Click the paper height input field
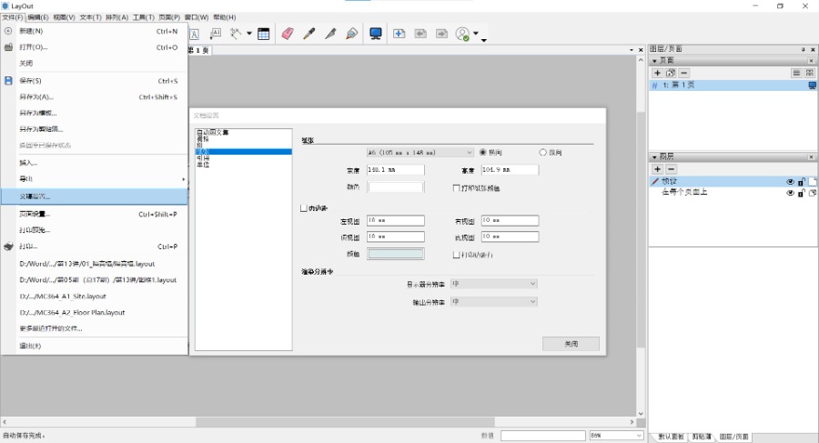The width and height of the screenshot is (819, 443). 510,170
